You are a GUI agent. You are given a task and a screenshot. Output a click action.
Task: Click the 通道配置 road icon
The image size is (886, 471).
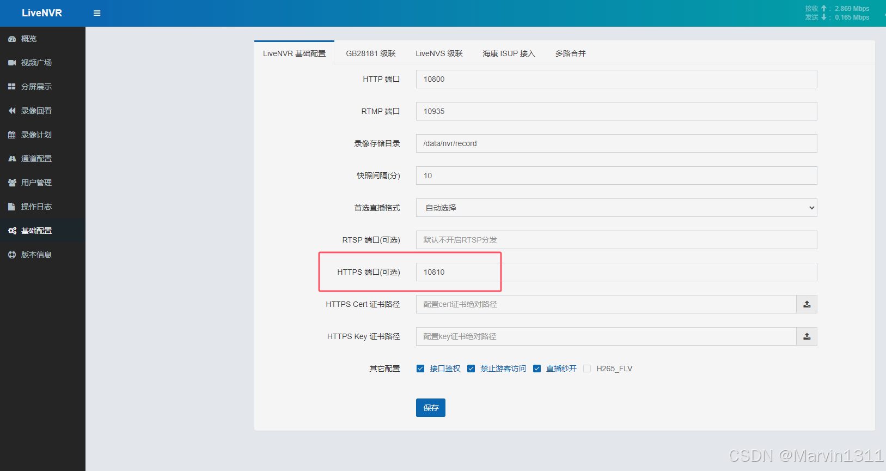tap(12, 159)
